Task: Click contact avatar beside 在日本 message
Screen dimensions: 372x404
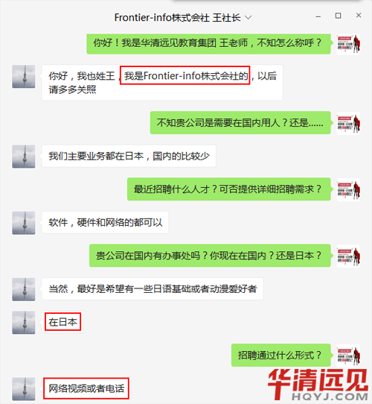Action: 24,322
